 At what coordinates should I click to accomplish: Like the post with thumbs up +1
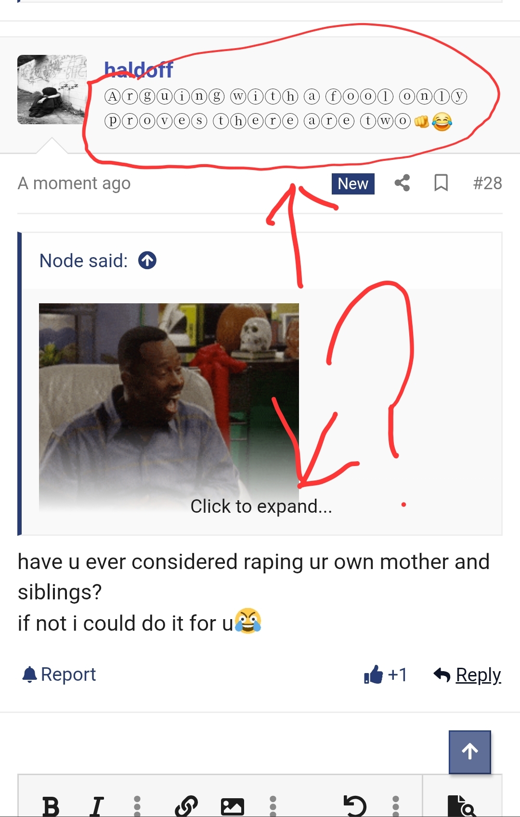pos(386,674)
